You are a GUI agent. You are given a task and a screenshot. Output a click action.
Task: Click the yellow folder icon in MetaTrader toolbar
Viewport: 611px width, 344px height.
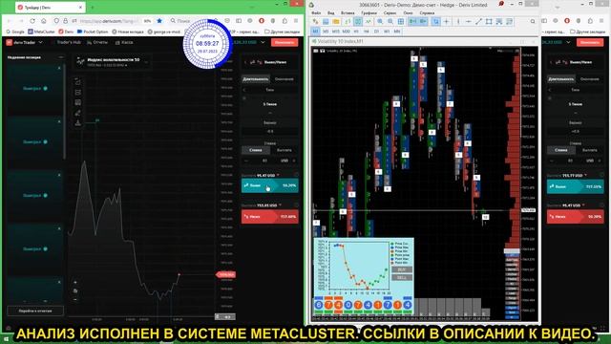[x=336, y=22]
